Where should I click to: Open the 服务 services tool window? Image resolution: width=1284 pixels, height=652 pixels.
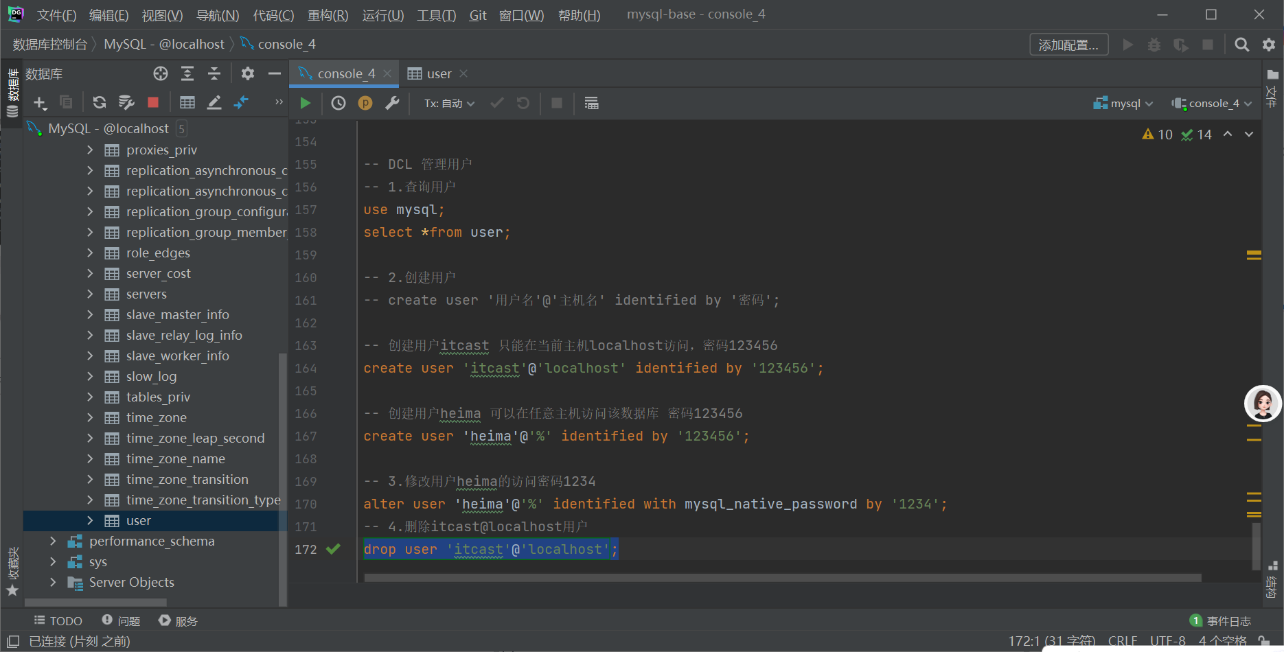(x=178, y=620)
